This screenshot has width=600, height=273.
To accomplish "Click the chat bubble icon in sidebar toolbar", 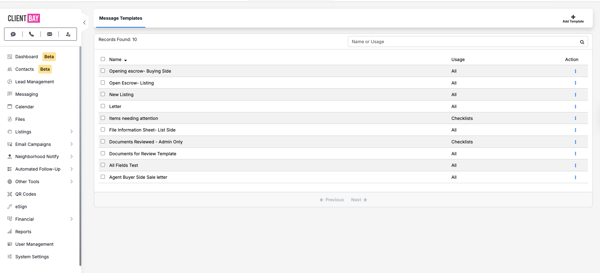I will click(x=13, y=34).
